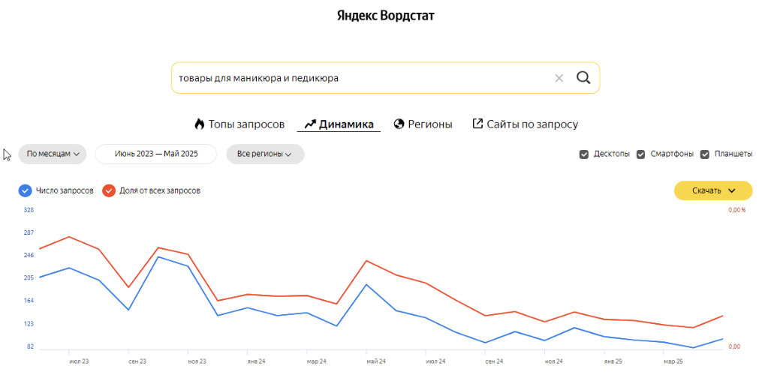Click the magnifying glass search icon
762x375 pixels.
coord(583,78)
